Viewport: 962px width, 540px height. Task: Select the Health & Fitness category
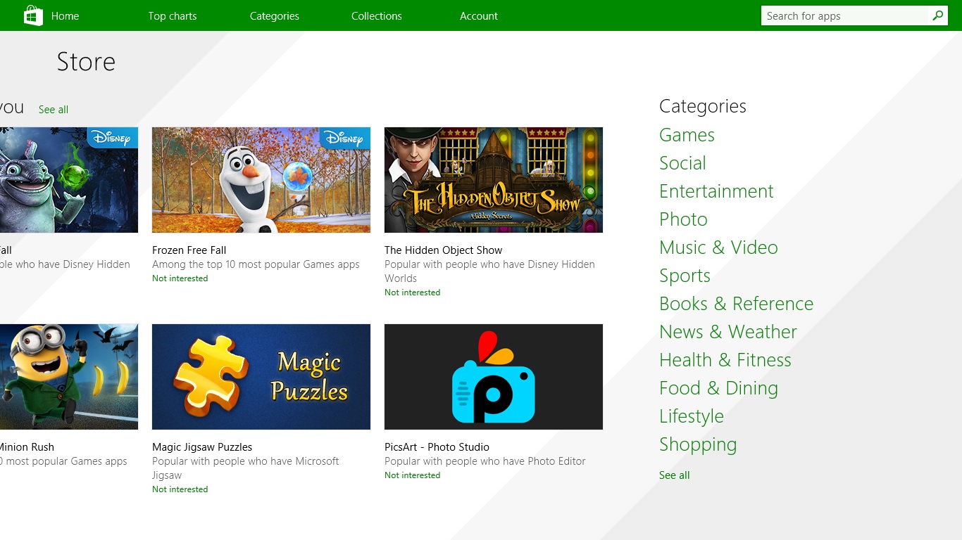point(725,360)
